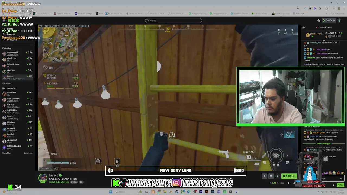Open EverydayAva recommended channel

[17, 100]
